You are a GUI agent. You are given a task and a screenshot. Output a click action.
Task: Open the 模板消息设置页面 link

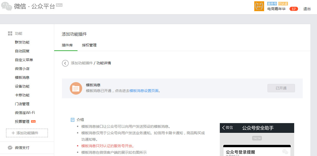pos(144,91)
